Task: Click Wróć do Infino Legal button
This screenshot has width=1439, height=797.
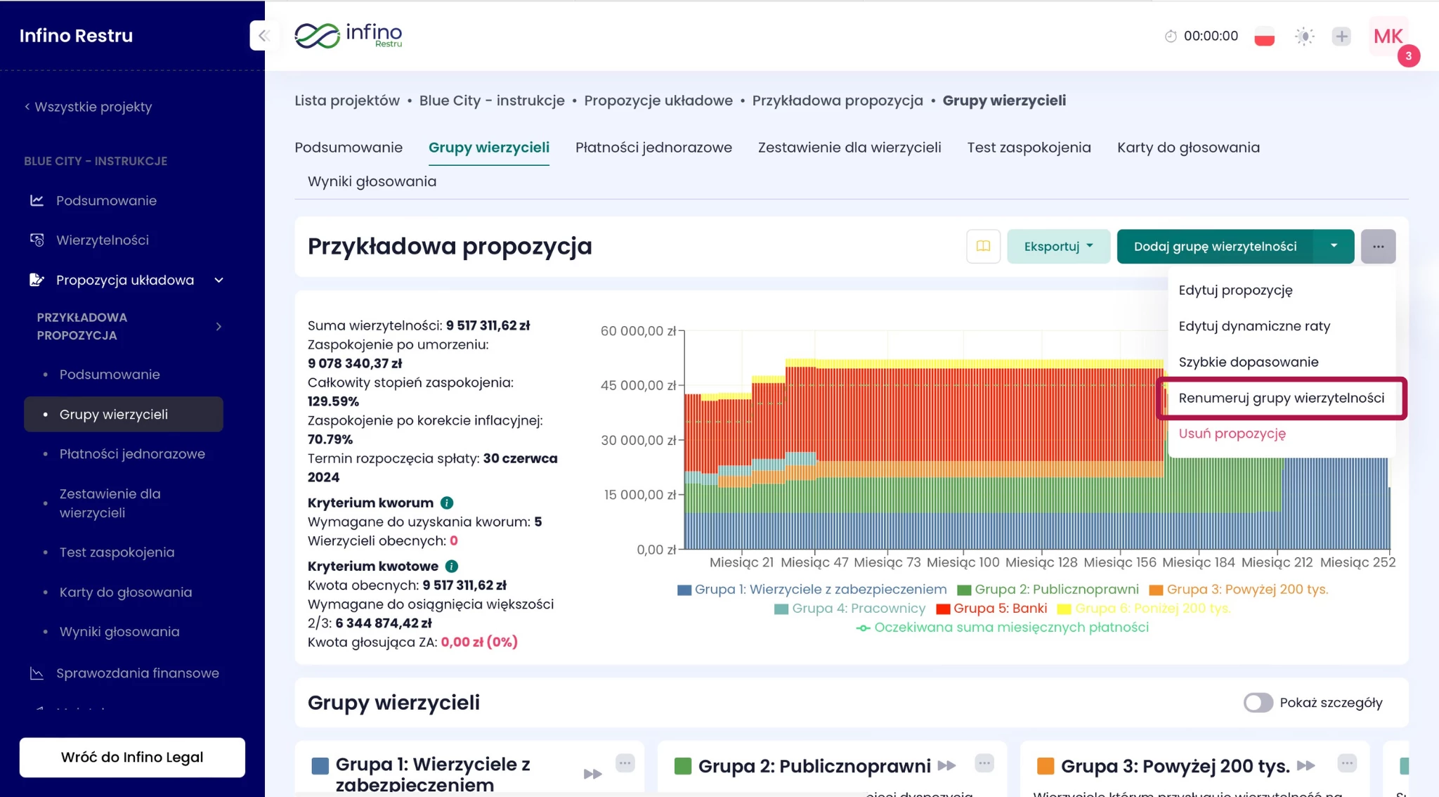Action: pos(132,757)
